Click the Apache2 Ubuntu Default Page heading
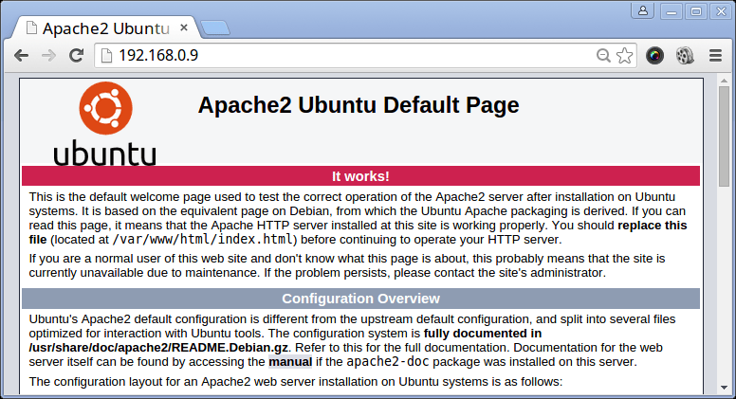 click(x=359, y=105)
